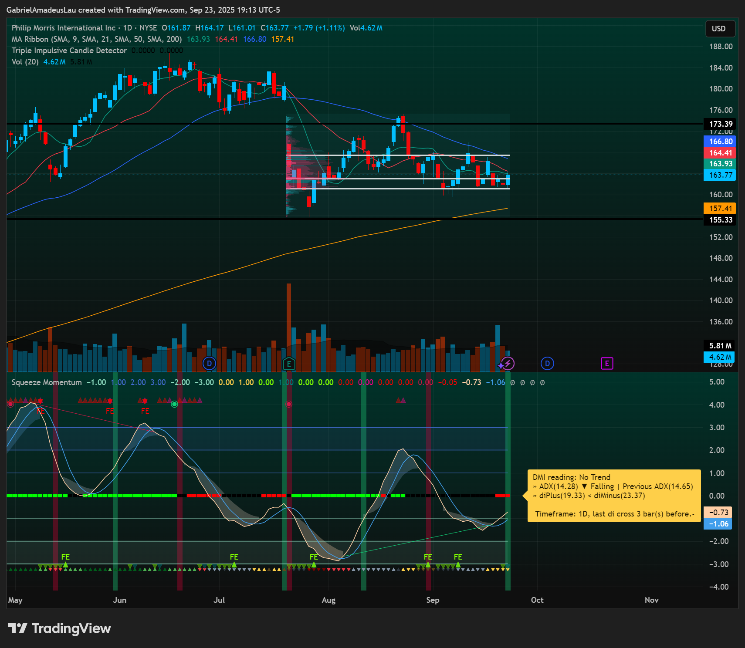This screenshot has width=745, height=648.
Task: Click the Jul label on time axis
Action: pyautogui.click(x=219, y=600)
